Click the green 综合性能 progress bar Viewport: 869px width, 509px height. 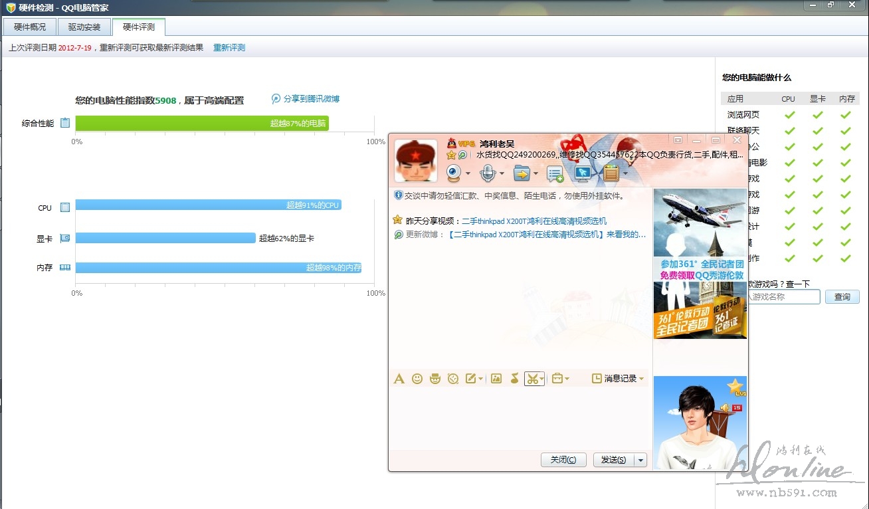202,123
